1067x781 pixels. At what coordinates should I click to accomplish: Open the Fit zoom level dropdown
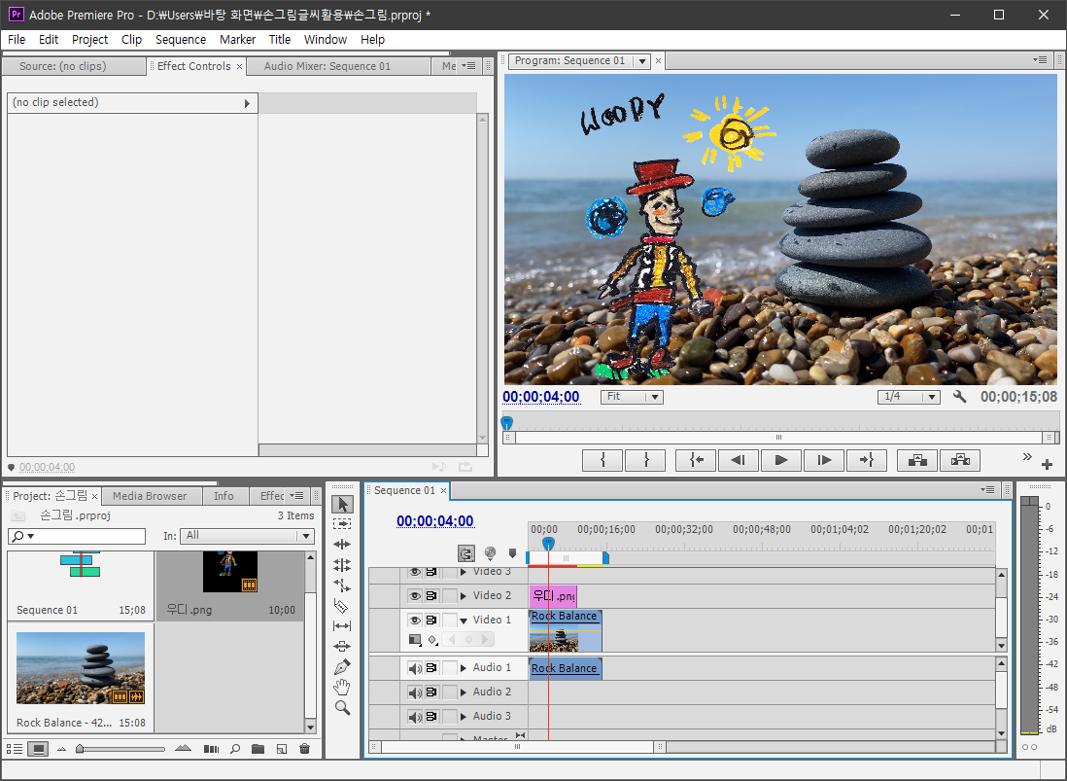[632, 396]
